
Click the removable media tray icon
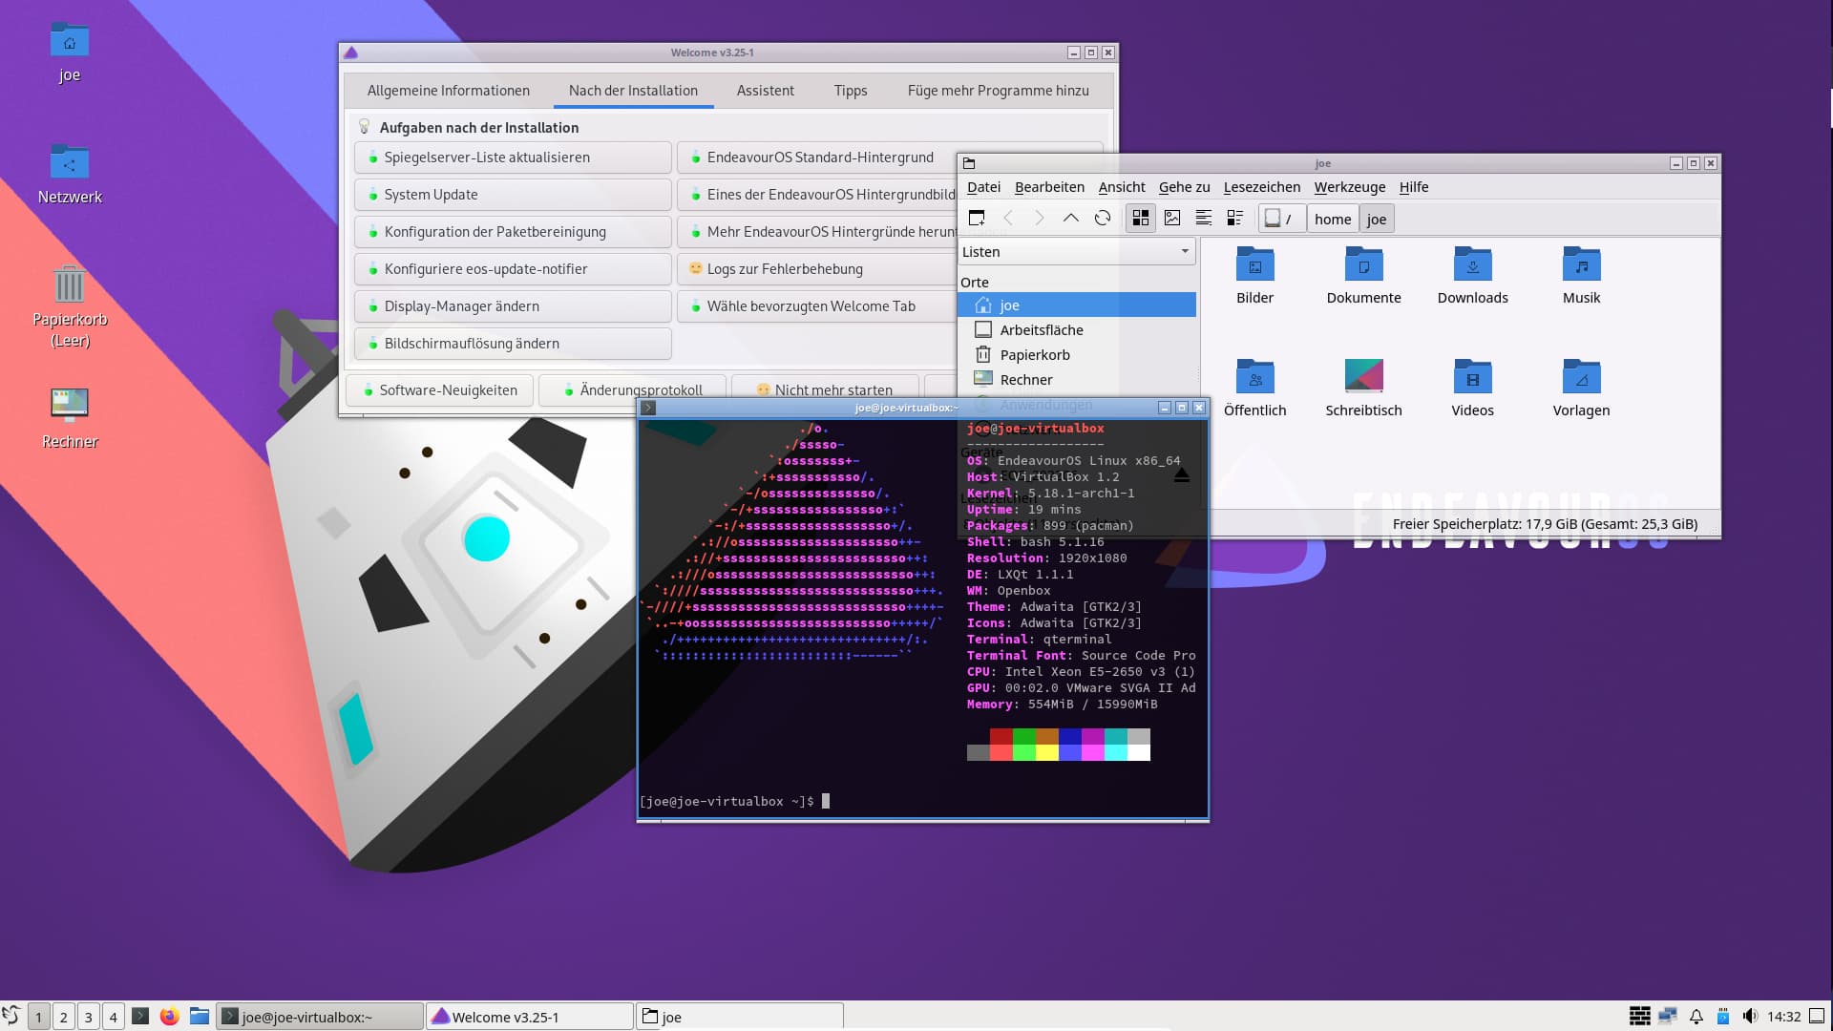point(1723,1017)
